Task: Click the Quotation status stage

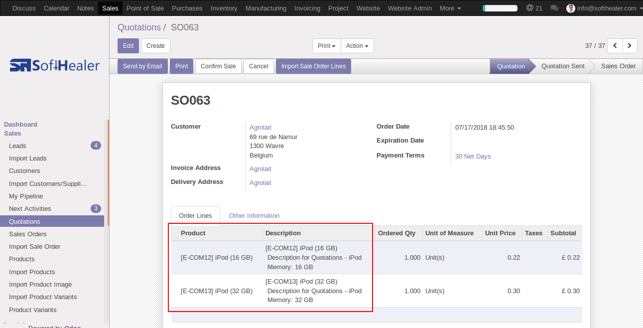Action: point(511,66)
